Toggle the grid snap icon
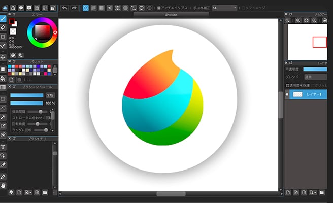This screenshot has width=333, height=203. pos(102,8)
